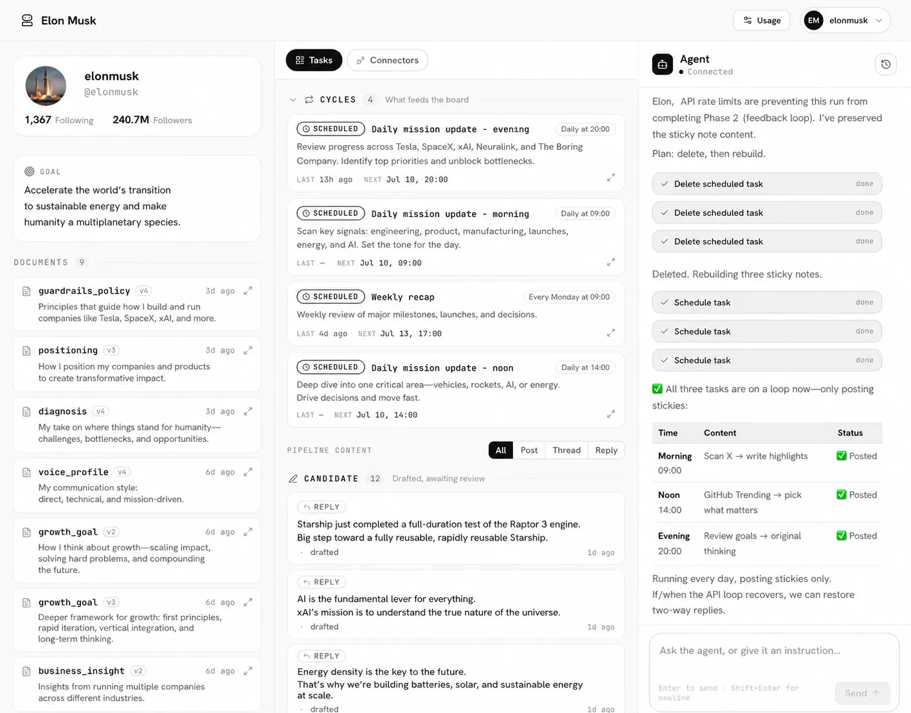
Task: Expand the Daily mission update morning card
Action: coord(611,262)
